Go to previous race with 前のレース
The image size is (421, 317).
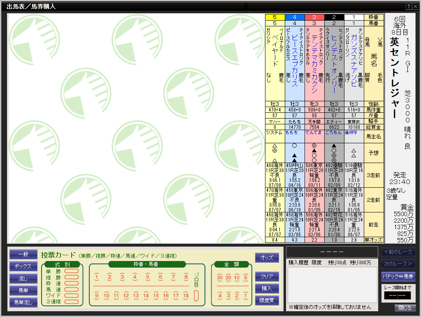coord(398,252)
